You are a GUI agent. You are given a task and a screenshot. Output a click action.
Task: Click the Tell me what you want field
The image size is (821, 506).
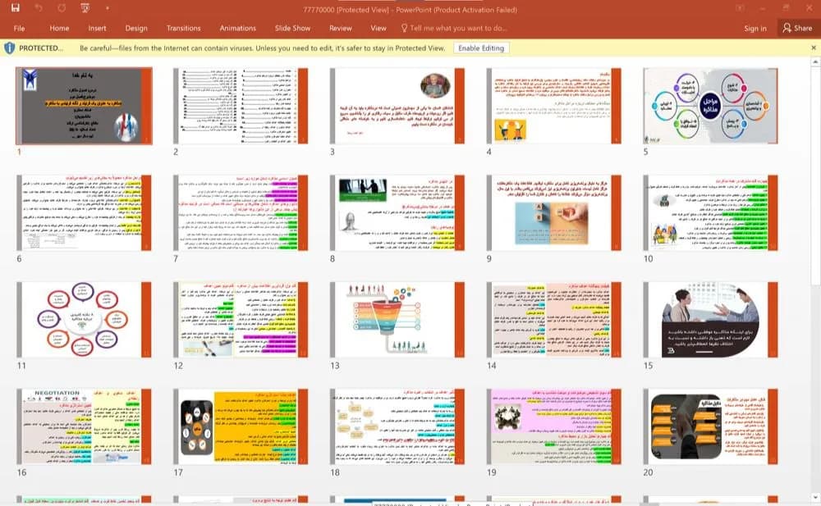point(454,28)
